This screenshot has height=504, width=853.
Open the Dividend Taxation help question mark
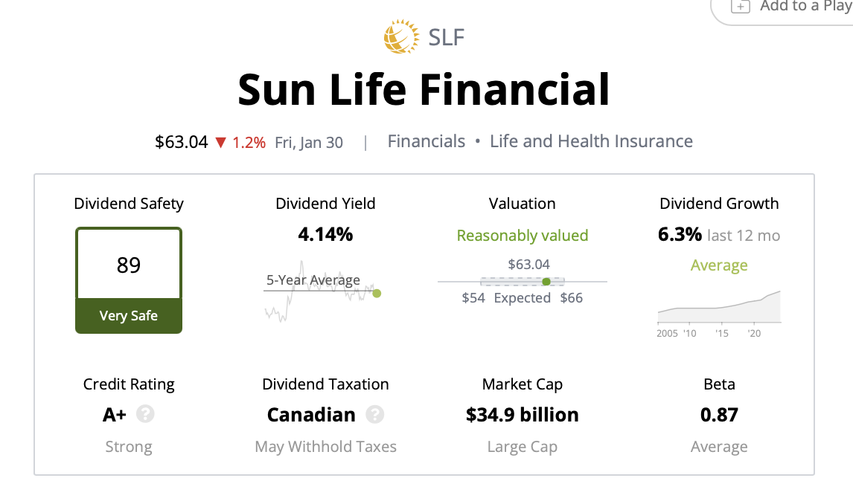click(375, 414)
